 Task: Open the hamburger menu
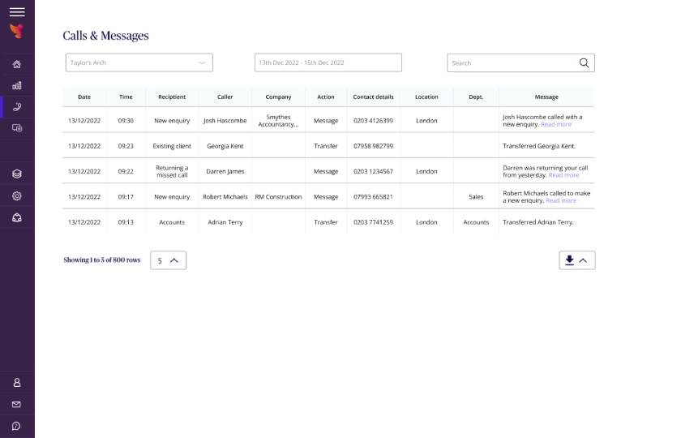(17, 11)
